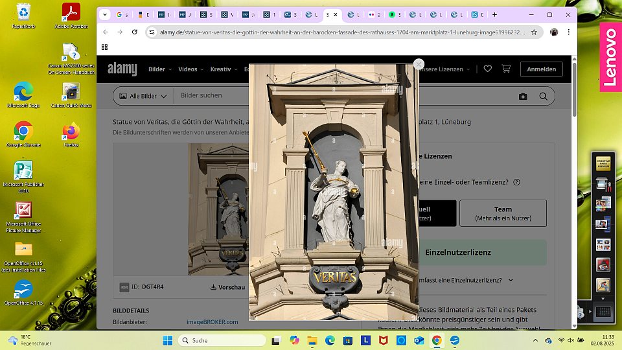Click the camera image search icon
Image resolution: width=622 pixels, height=350 pixels.
click(x=523, y=97)
